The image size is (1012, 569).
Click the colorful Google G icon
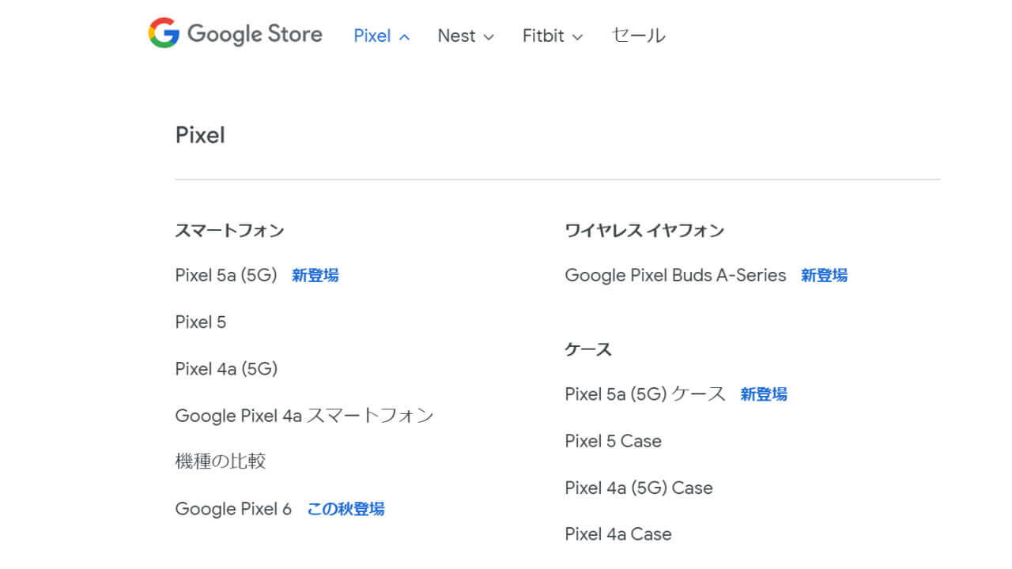click(160, 34)
